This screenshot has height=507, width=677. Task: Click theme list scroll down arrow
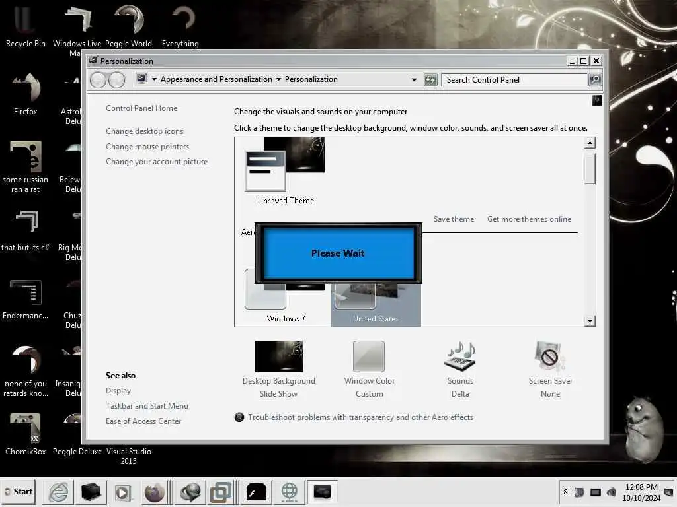590,321
